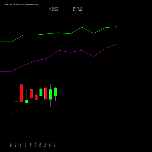Click the '27 Jul' date axis label
The height and width of the screenshot is (152, 152).
40,145
